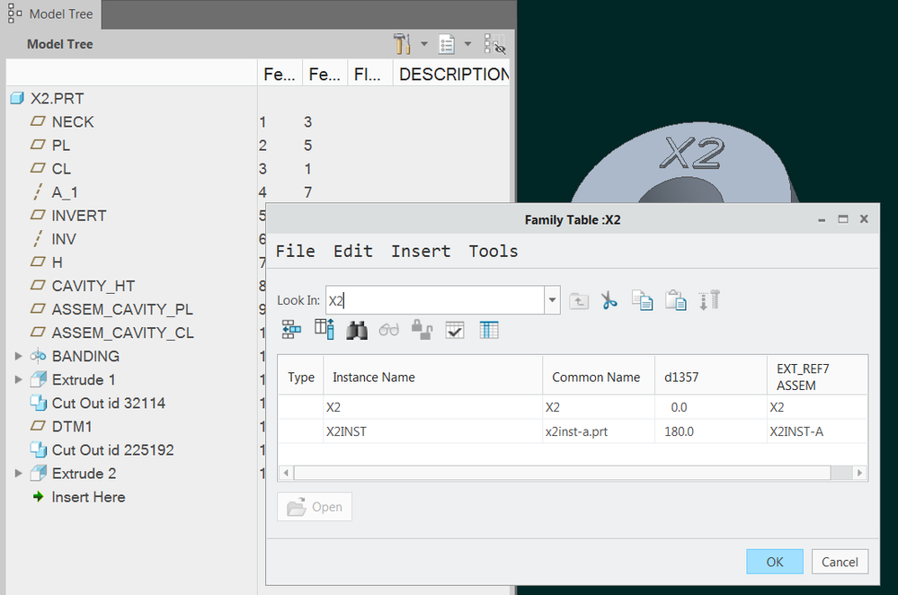
Task: Click the add table column icon
Action: tap(324, 330)
